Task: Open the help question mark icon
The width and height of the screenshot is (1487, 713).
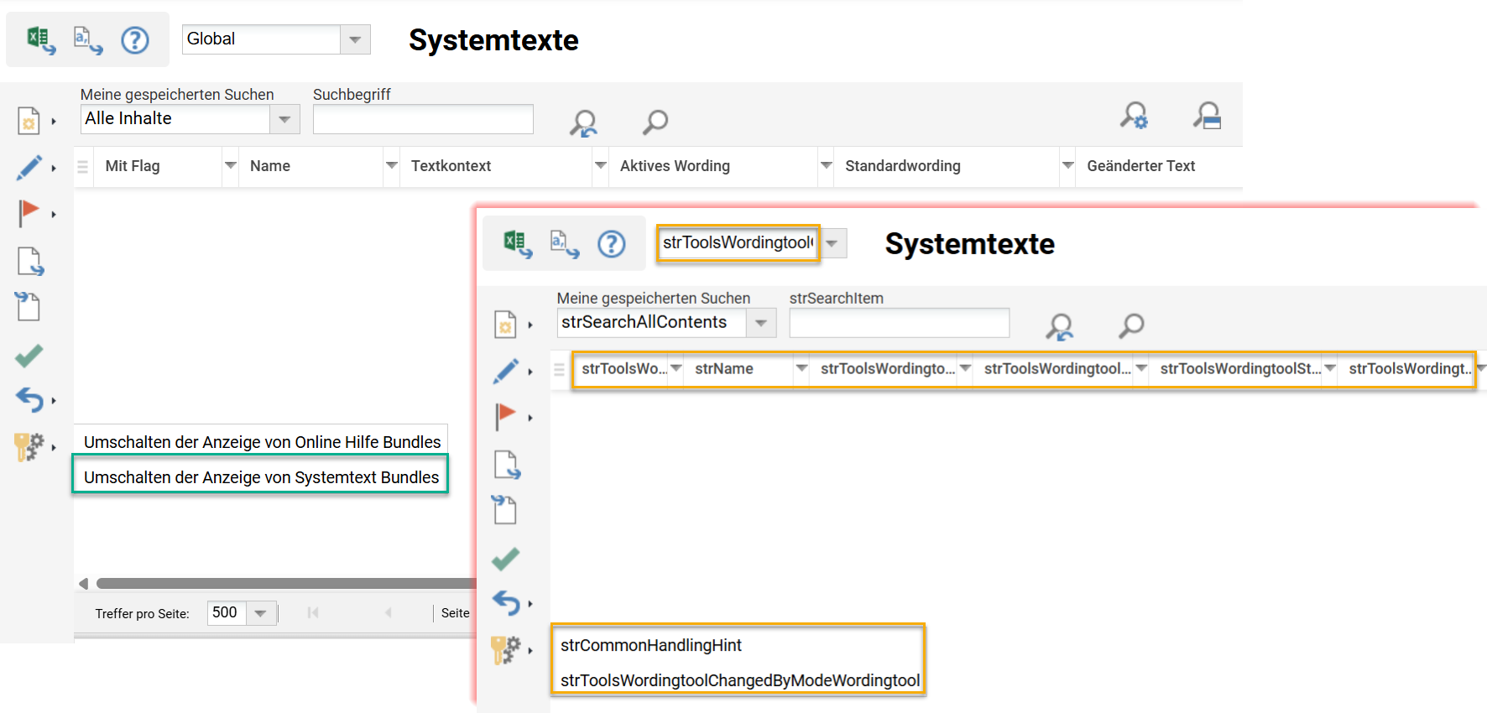Action: tap(135, 39)
